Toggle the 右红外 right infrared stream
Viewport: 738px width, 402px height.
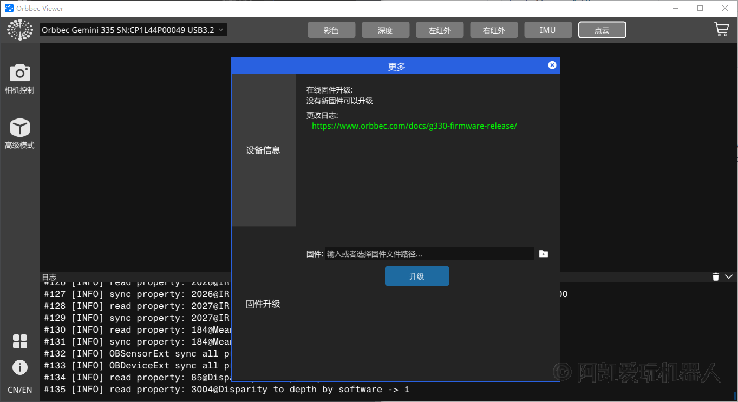pos(494,30)
